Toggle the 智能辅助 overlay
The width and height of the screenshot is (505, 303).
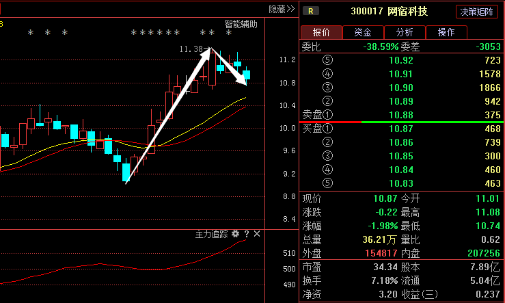[241, 24]
